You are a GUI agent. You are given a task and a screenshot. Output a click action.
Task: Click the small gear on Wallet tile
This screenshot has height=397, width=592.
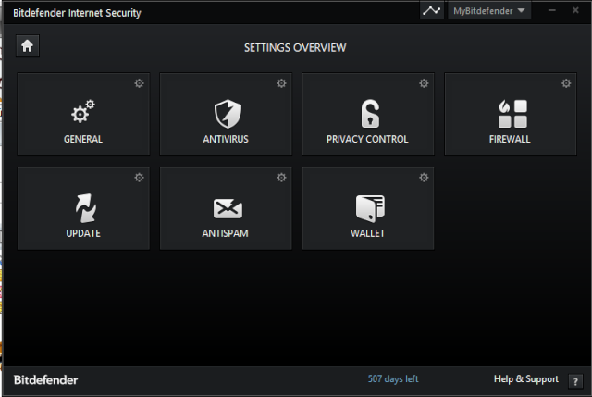(424, 178)
